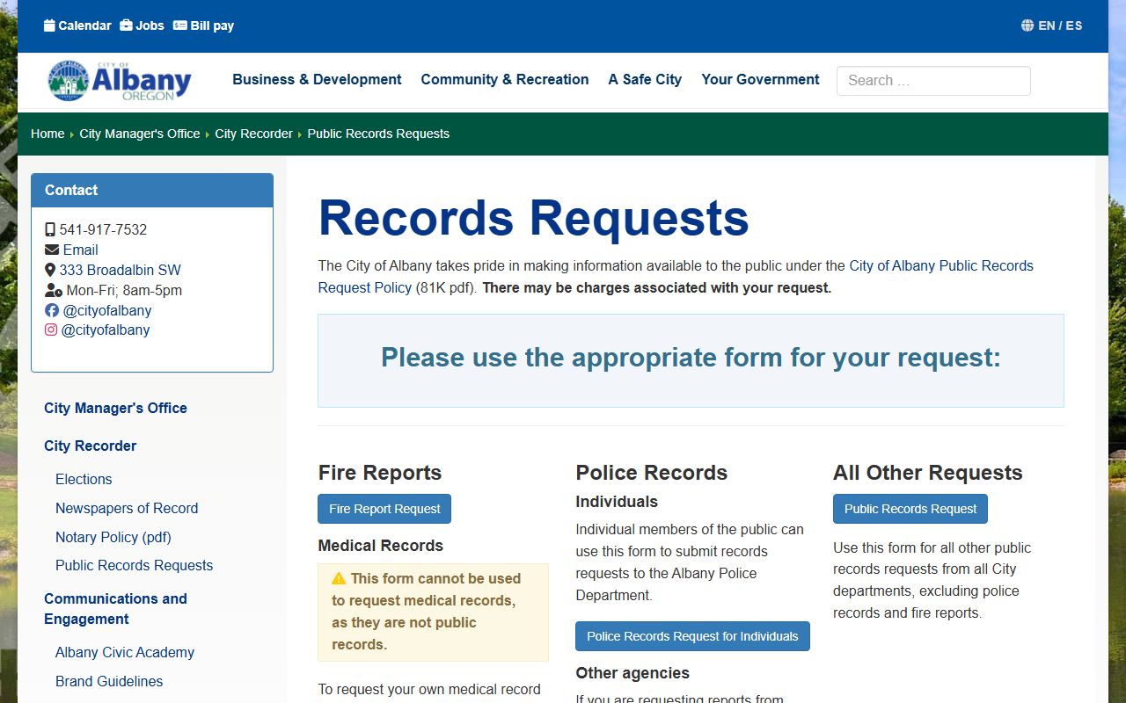Image resolution: width=1126 pixels, height=703 pixels.
Task: Click the City of Albany Oregon logo
Action: point(120,81)
